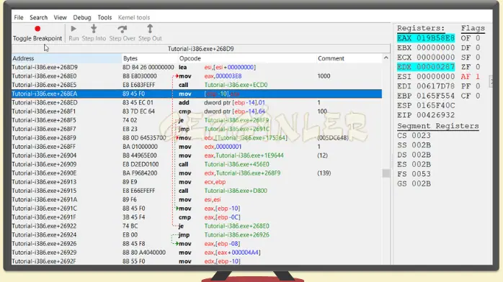The height and width of the screenshot is (282, 503).
Task: Select the EDI 00617D78 register
Action: coord(426,86)
